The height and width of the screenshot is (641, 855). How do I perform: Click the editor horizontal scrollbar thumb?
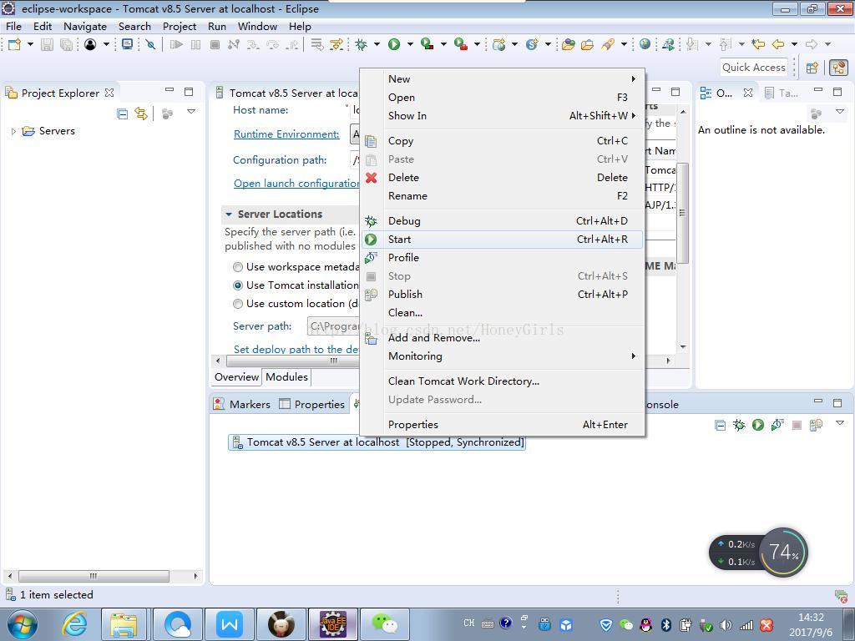tap(293, 361)
